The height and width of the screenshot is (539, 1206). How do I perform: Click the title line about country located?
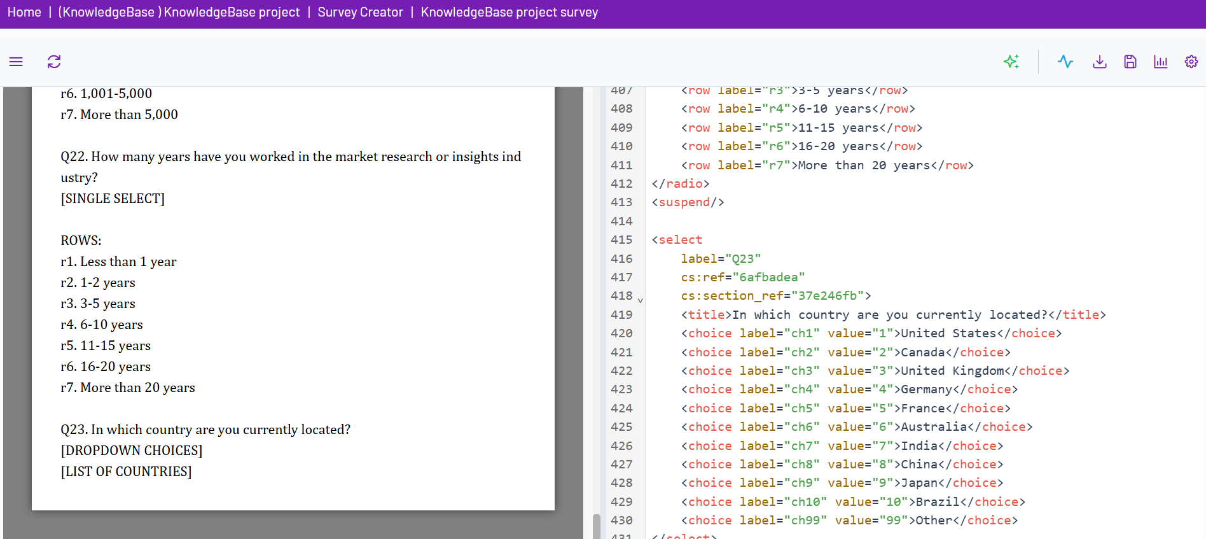(x=893, y=315)
